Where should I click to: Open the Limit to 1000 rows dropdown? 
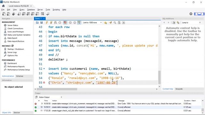point(92,23)
